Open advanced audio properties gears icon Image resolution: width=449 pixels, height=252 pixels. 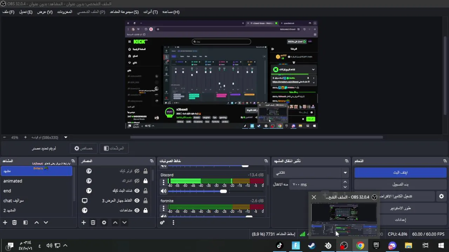(162, 223)
